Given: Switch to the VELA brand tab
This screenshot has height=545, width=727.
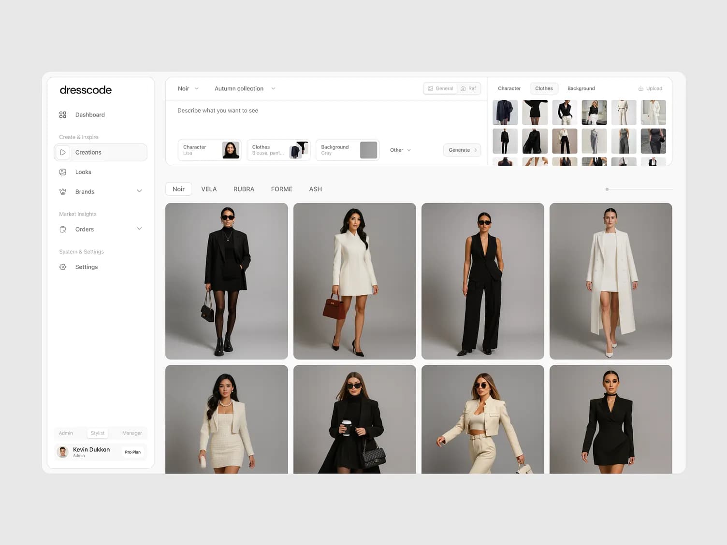Looking at the screenshot, I should coord(209,189).
